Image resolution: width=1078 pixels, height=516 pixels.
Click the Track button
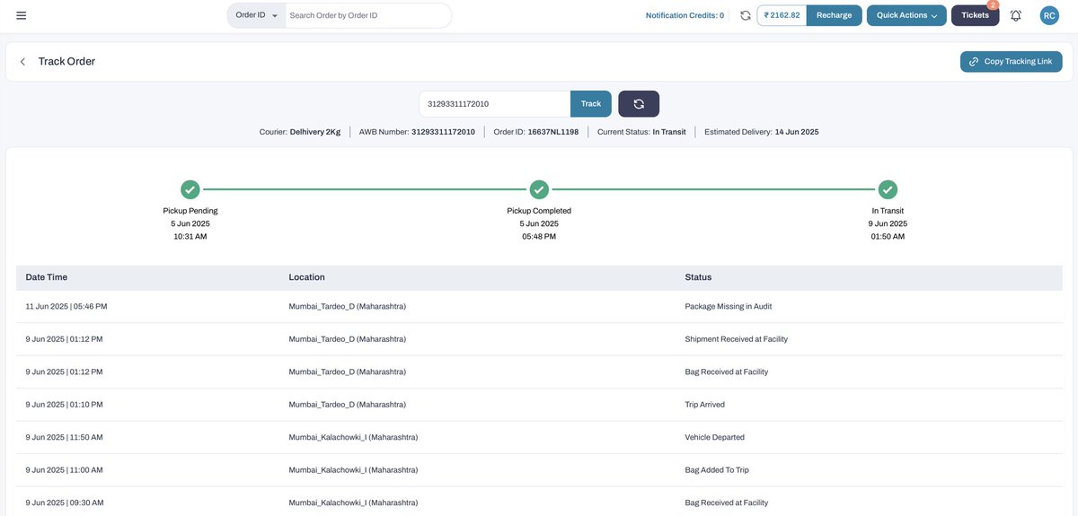[591, 104]
